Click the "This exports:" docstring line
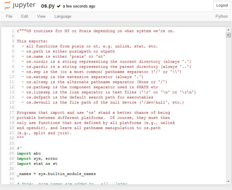The height and width of the screenshot is (190, 232). tap(32, 41)
